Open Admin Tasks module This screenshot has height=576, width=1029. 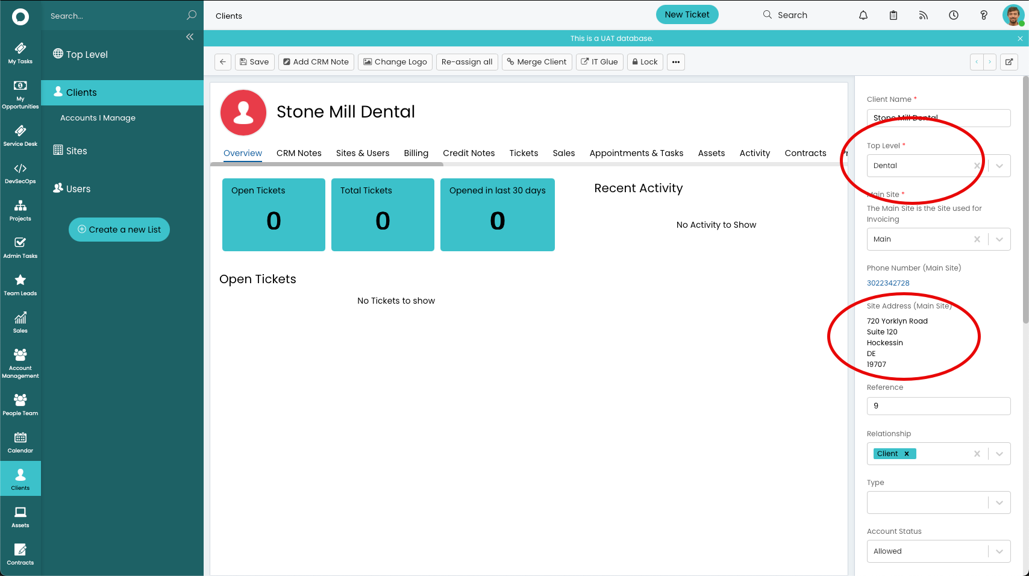(x=20, y=248)
